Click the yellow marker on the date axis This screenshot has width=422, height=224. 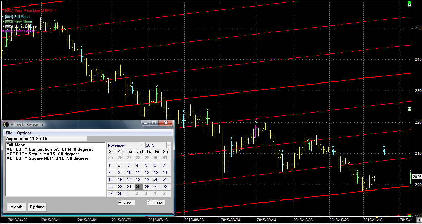click(377, 216)
